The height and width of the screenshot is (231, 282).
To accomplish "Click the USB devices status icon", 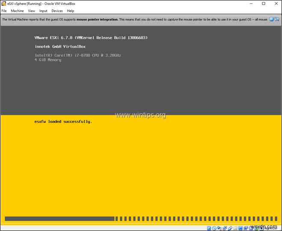I will (x=230, y=228).
